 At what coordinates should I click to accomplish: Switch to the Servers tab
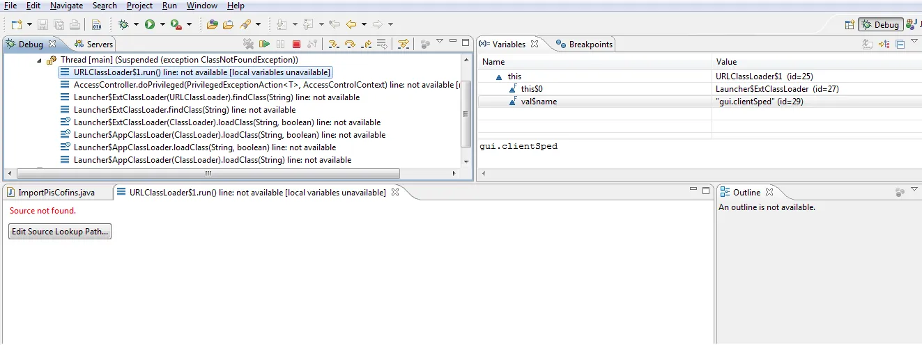[x=93, y=44]
